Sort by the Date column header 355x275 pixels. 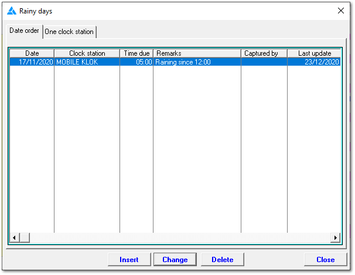32,53
